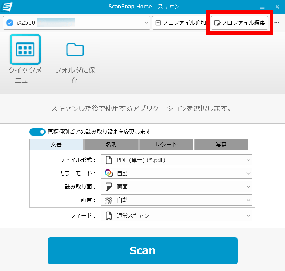Image resolution: width=285 pixels, height=271 pixels.
Task: Open the image quality (画質) dropdown
Action: pyautogui.click(x=176, y=200)
